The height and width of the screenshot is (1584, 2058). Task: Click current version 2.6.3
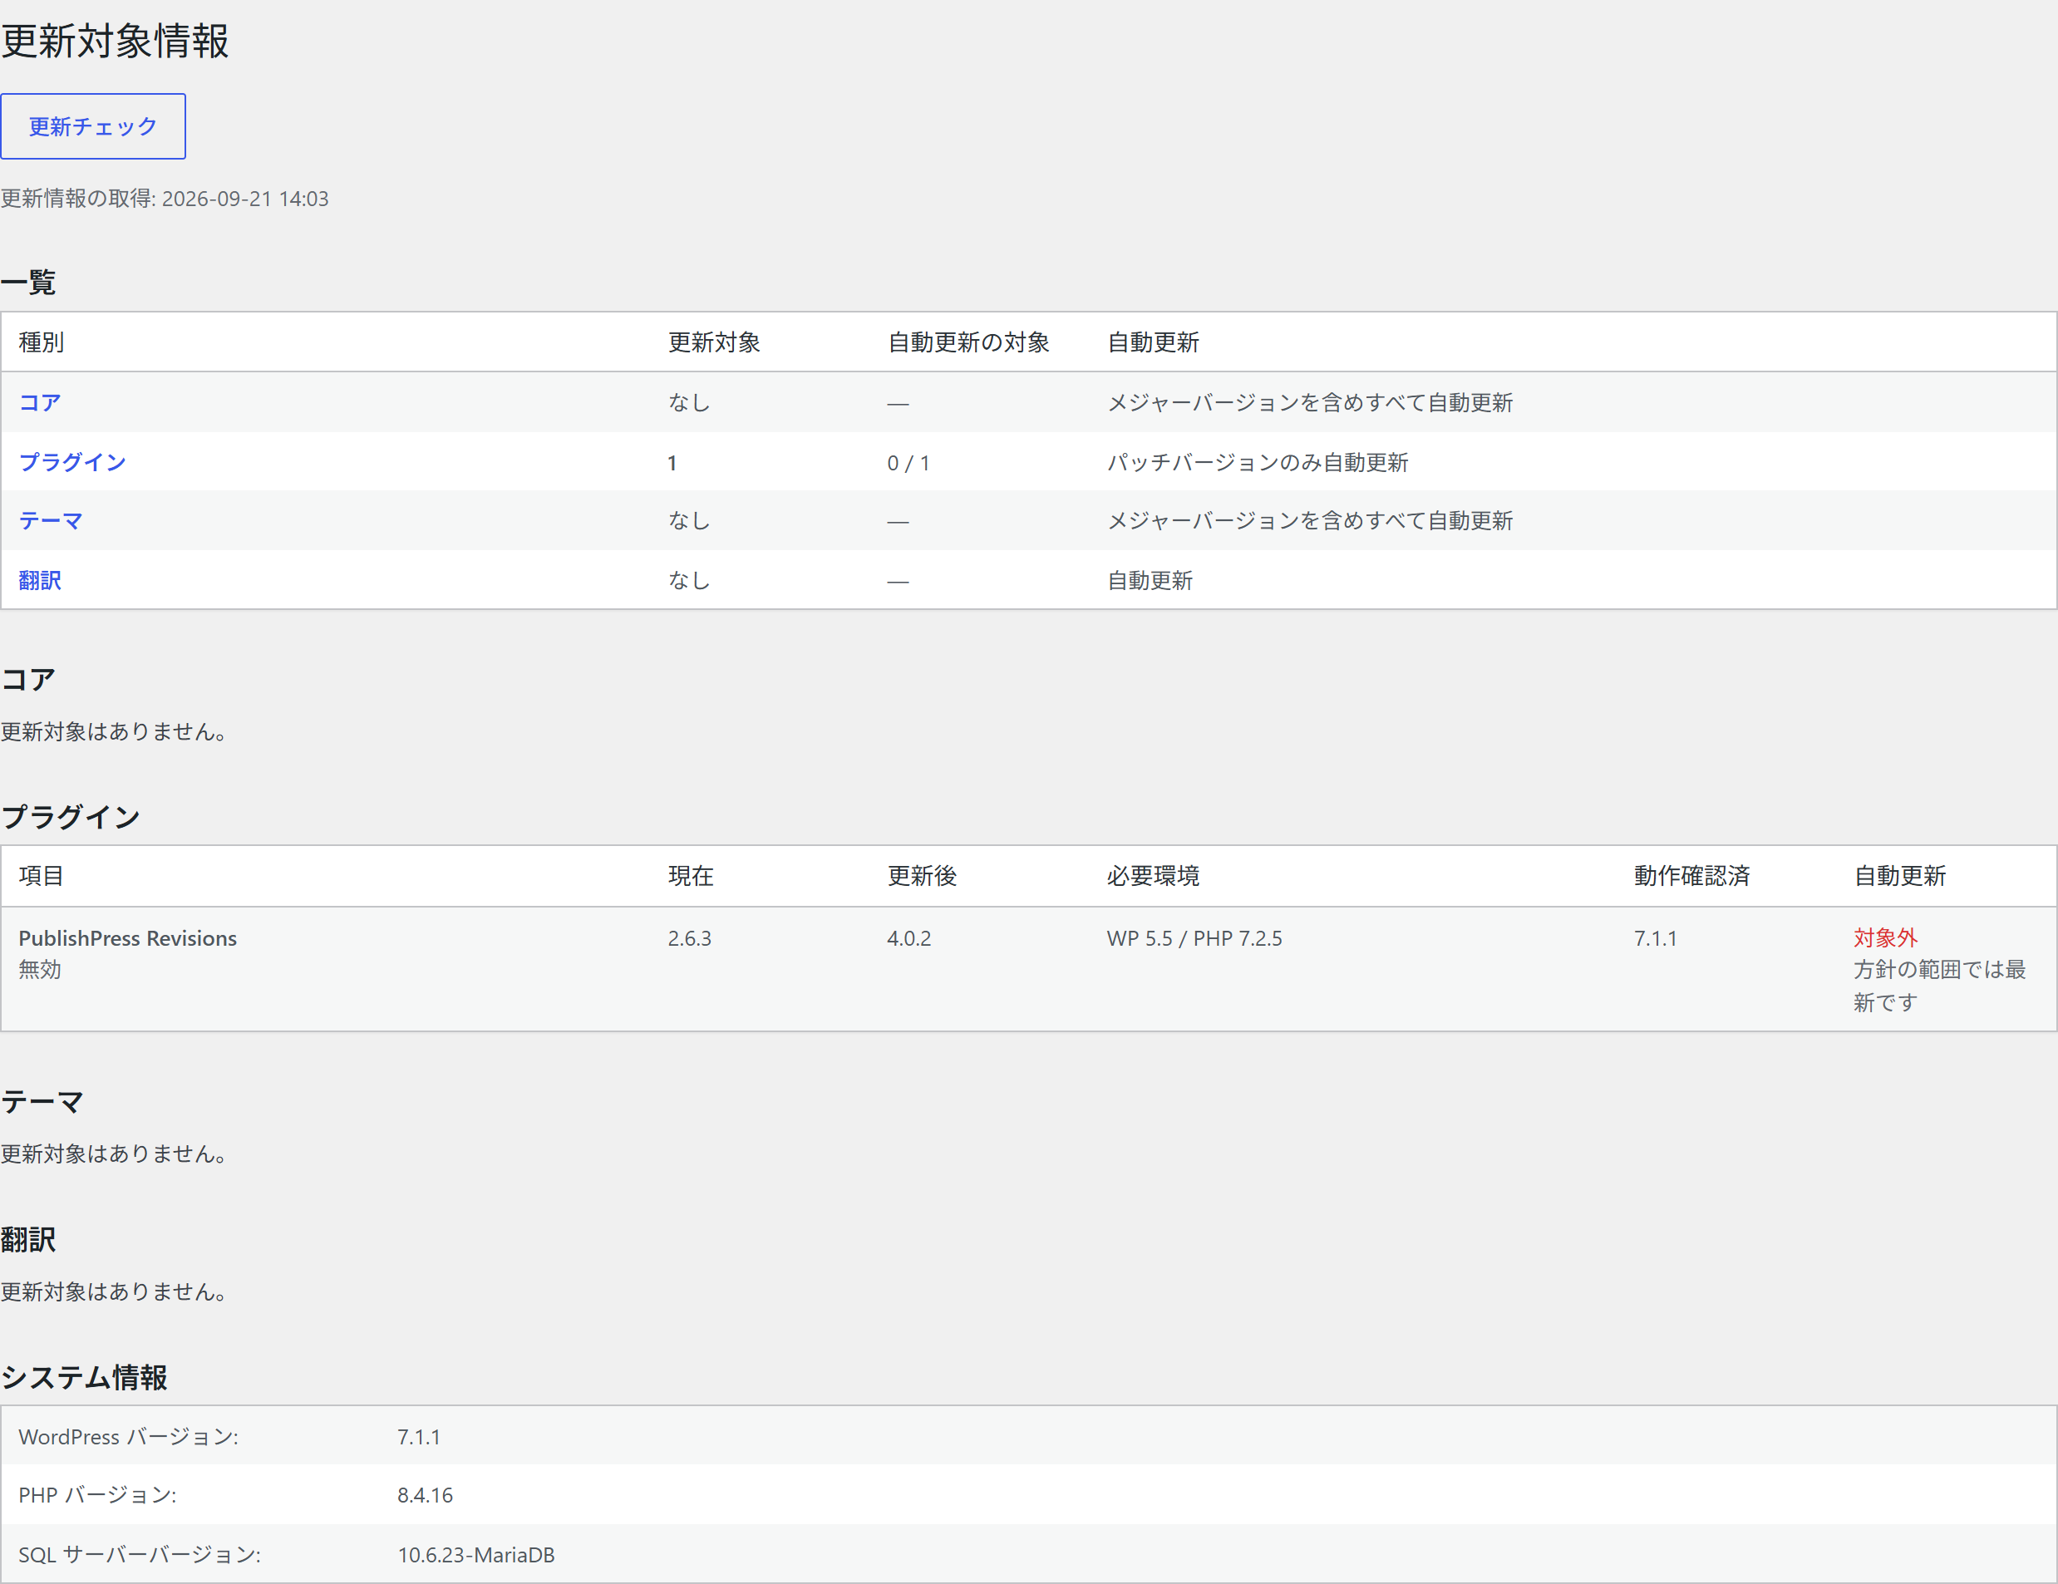pyautogui.click(x=690, y=938)
